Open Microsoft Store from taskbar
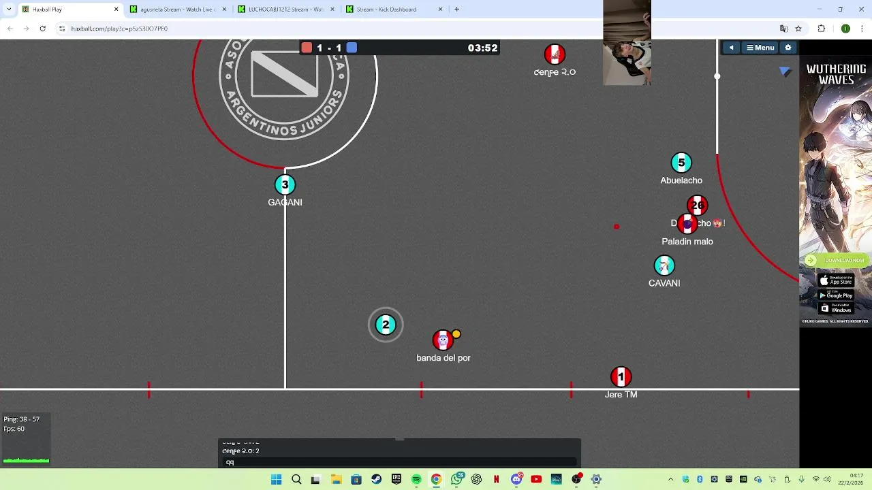872x490 pixels. pos(356,479)
